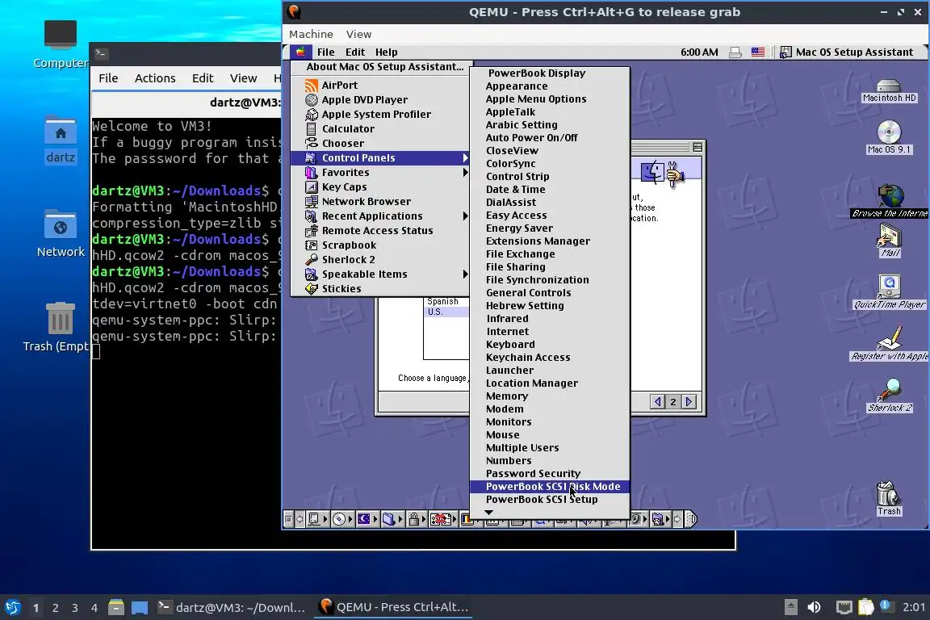Image resolution: width=930 pixels, height=620 pixels.
Task: Expand the Recent Applications submenu arrow
Action: tap(465, 216)
